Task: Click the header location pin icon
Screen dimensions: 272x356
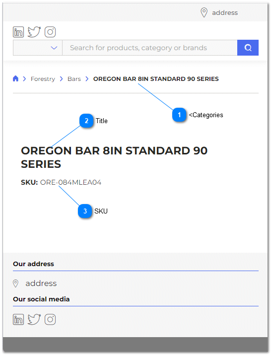Action: [x=204, y=12]
